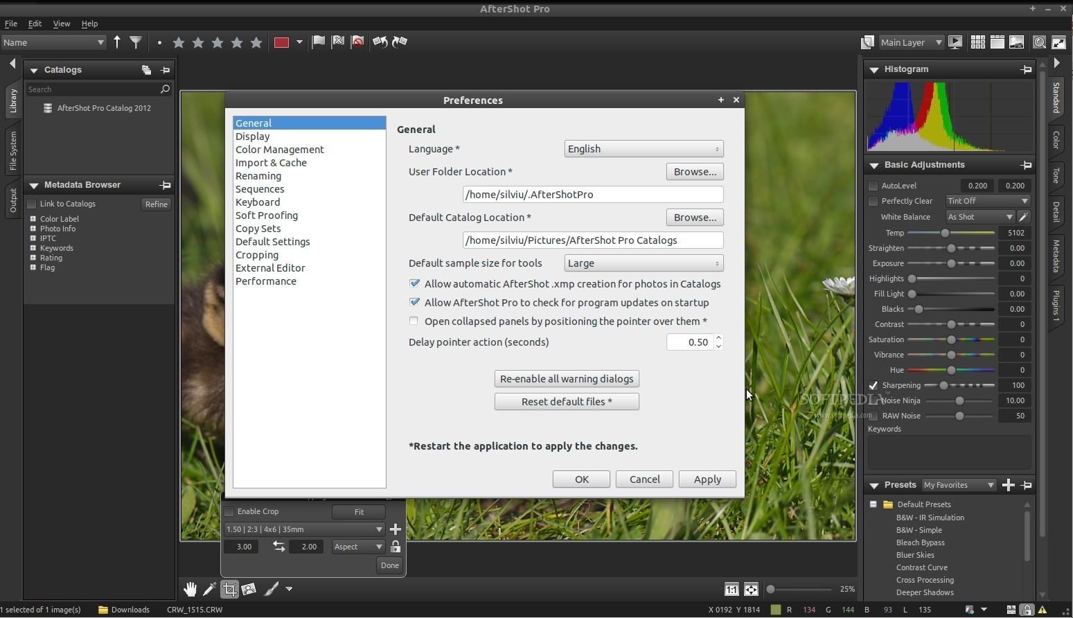1073x618 pixels.
Task: Toggle Sharpening checkbox
Action: tap(874, 385)
